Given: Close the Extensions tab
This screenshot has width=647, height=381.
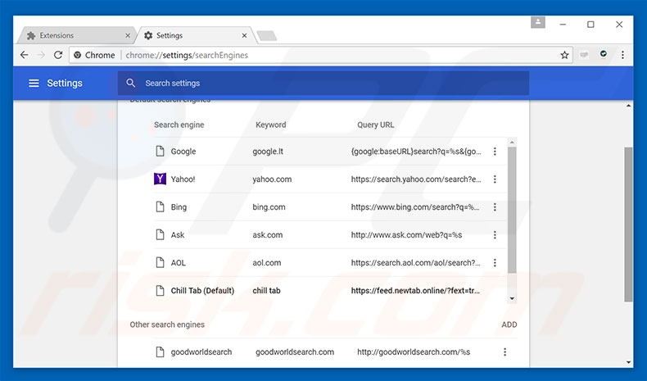Looking at the screenshot, I should click(128, 35).
